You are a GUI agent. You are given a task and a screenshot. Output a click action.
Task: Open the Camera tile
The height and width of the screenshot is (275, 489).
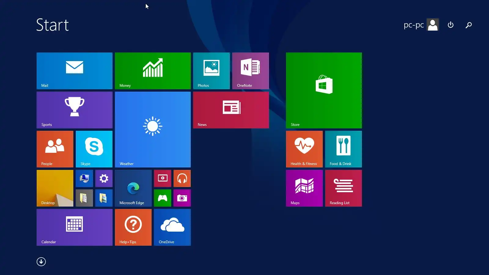click(x=182, y=198)
